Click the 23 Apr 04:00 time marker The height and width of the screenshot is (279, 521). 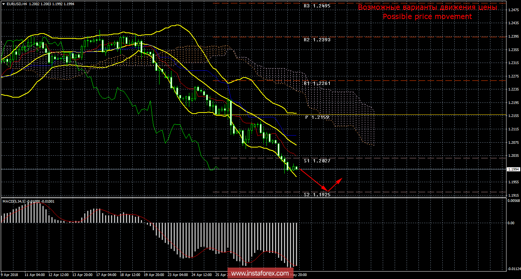pos(177,275)
